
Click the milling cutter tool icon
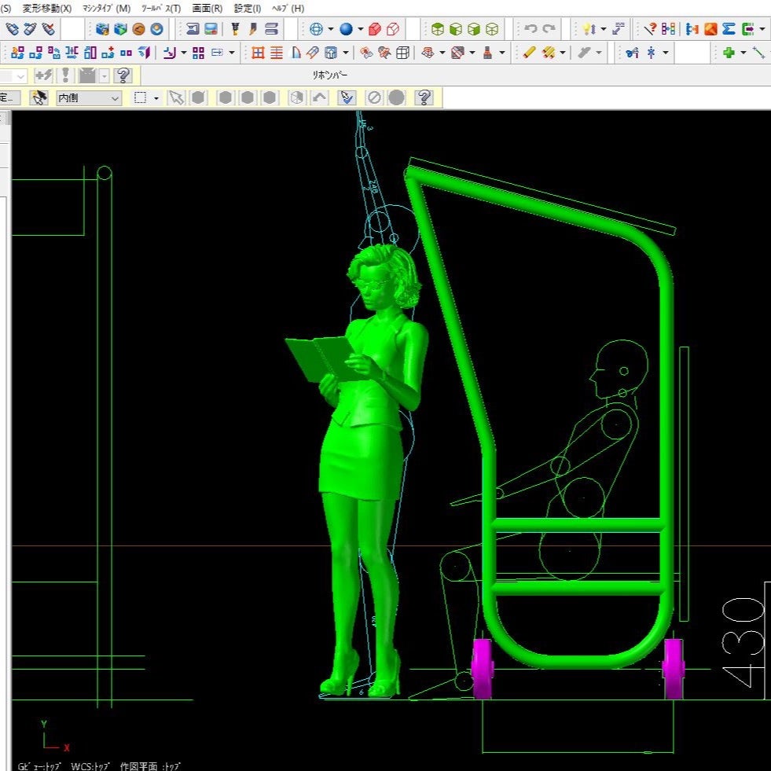click(235, 29)
